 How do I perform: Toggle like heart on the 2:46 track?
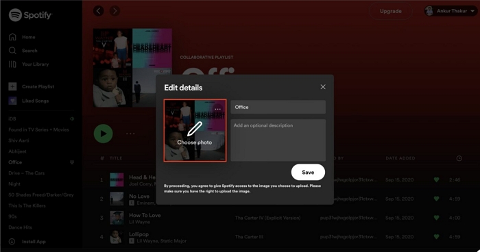pyautogui.click(x=437, y=180)
